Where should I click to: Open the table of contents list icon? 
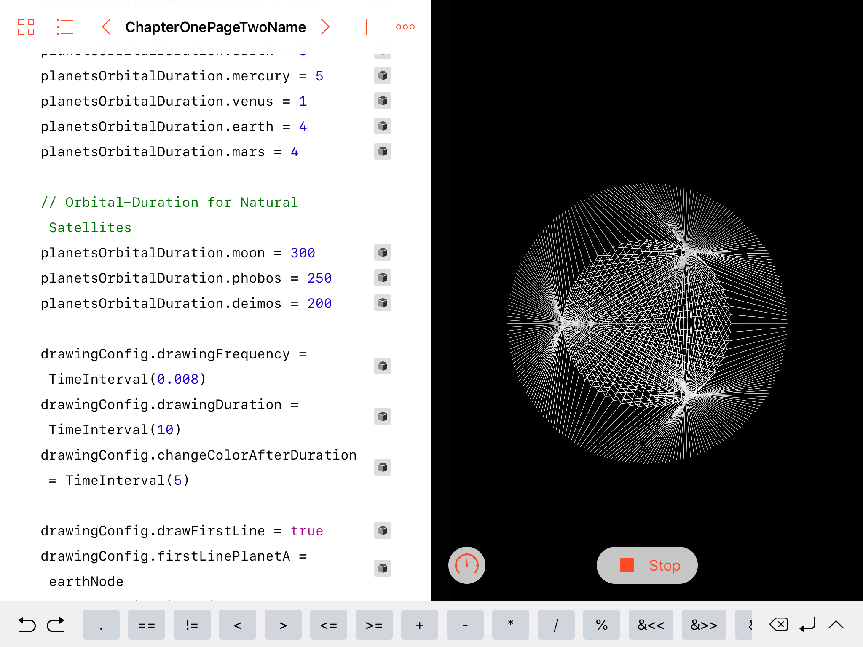64,27
